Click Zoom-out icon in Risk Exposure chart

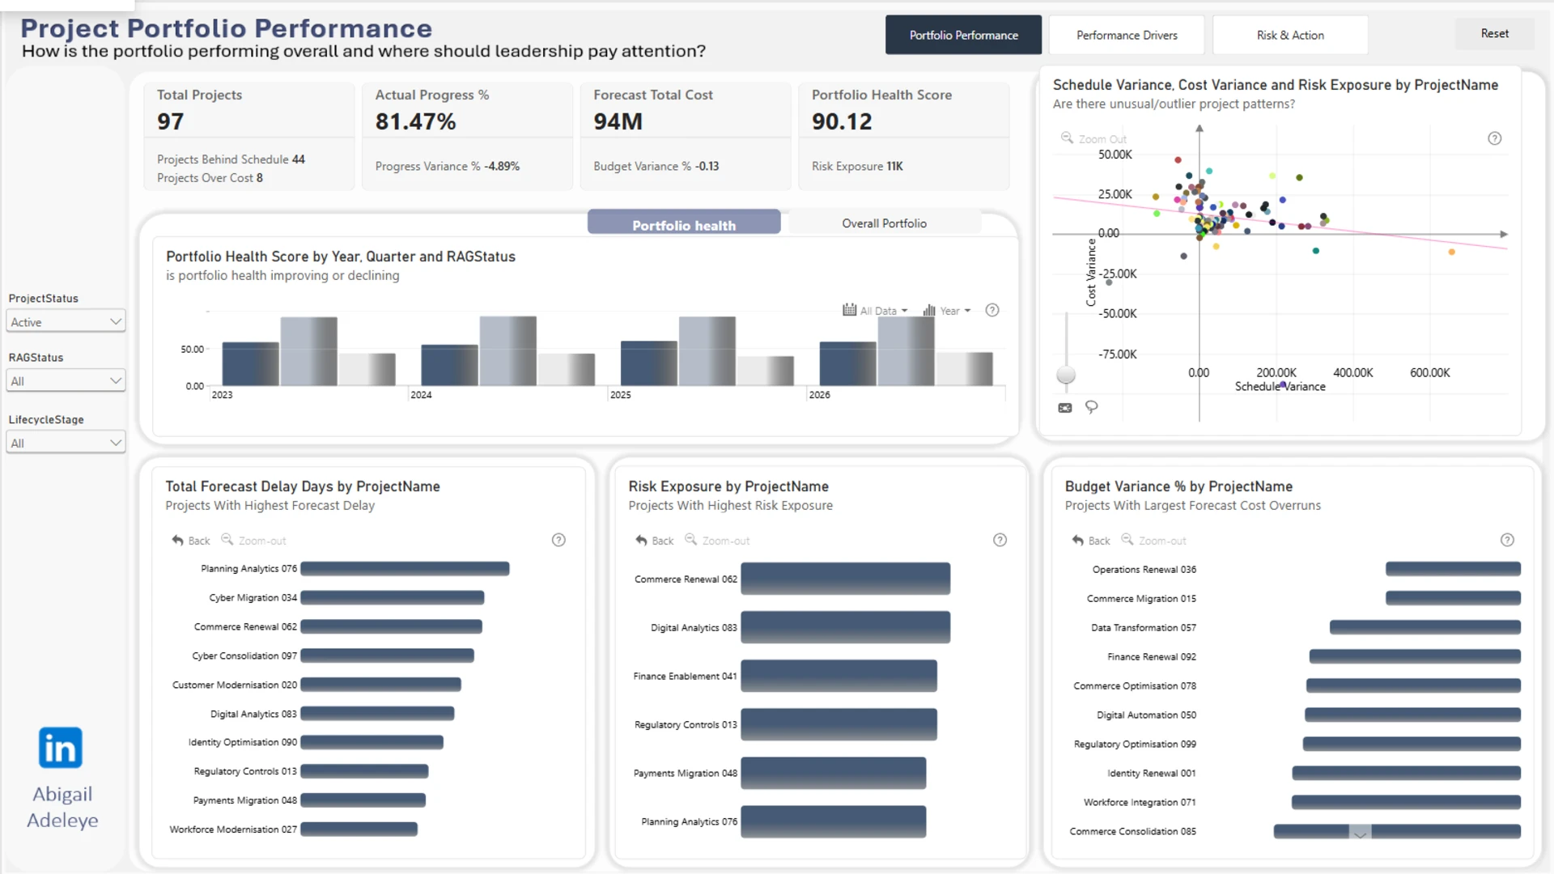point(691,539)
